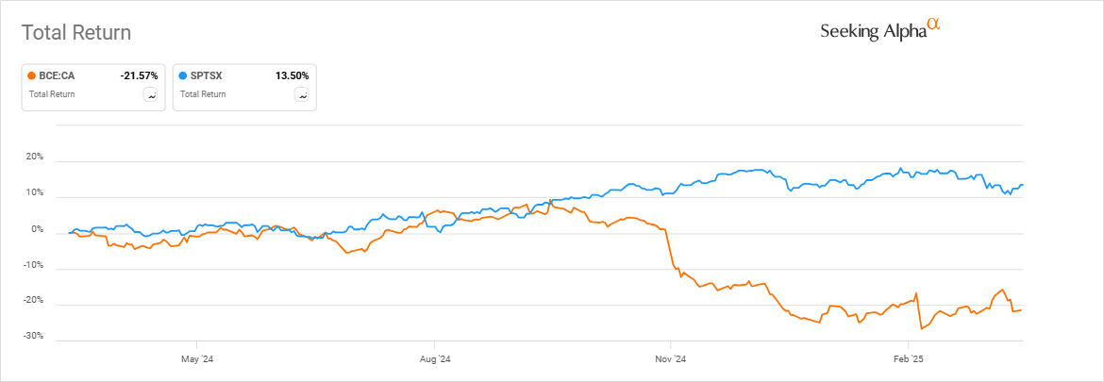The height and width of the screenshot is (382, 1104).
Task: Click the -21.57% return value
Action: 140,75
